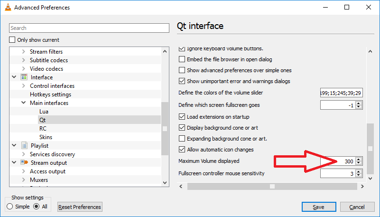The height and width of the screenshot is (217, 380).
Task: Uncheck Load extensions on startup
Action: 182,117
